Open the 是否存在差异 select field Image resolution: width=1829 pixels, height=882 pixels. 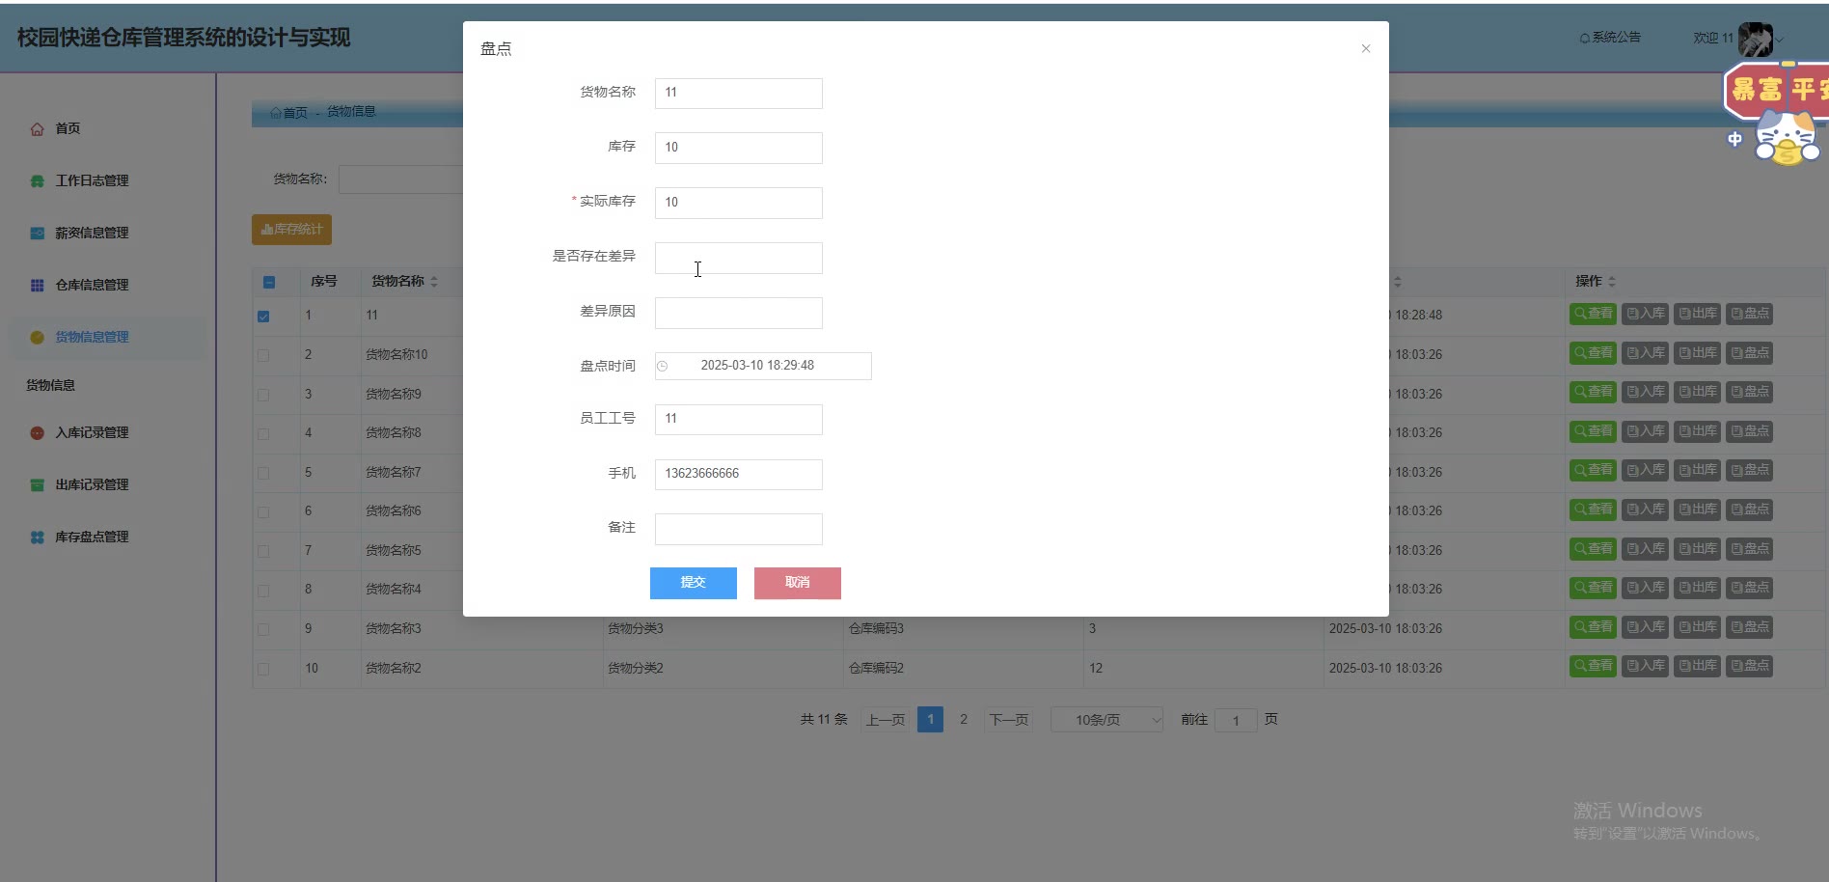click(x=739, y=258)
